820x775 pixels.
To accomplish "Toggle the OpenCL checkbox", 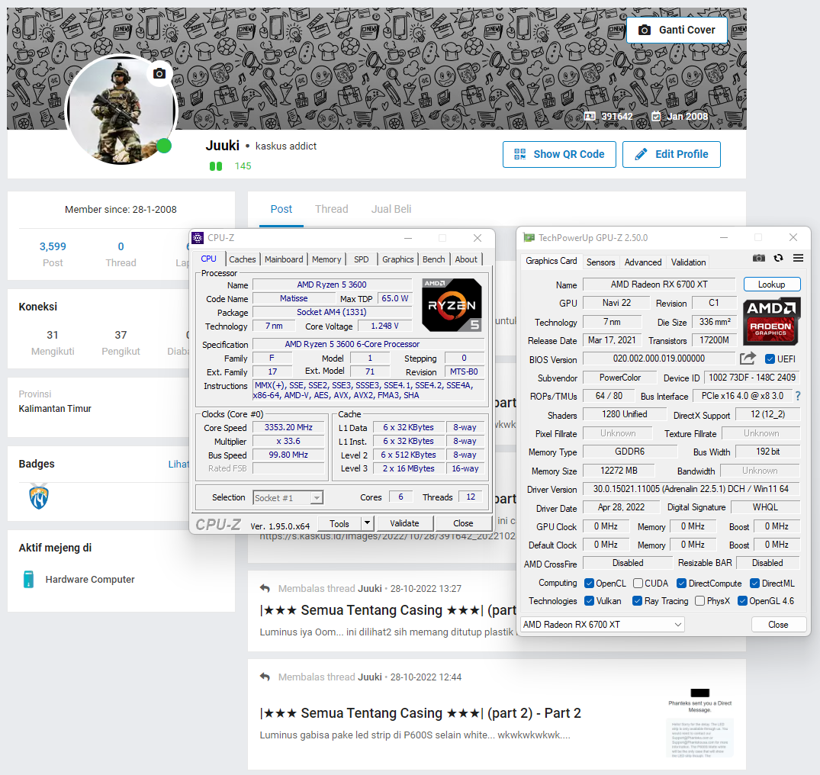I will [590, 583].
